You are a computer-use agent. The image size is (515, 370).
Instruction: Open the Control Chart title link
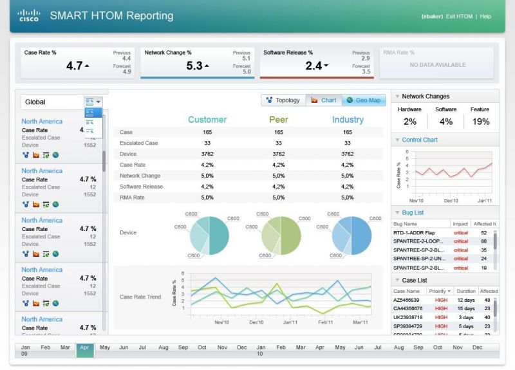(x=420, y=140)
